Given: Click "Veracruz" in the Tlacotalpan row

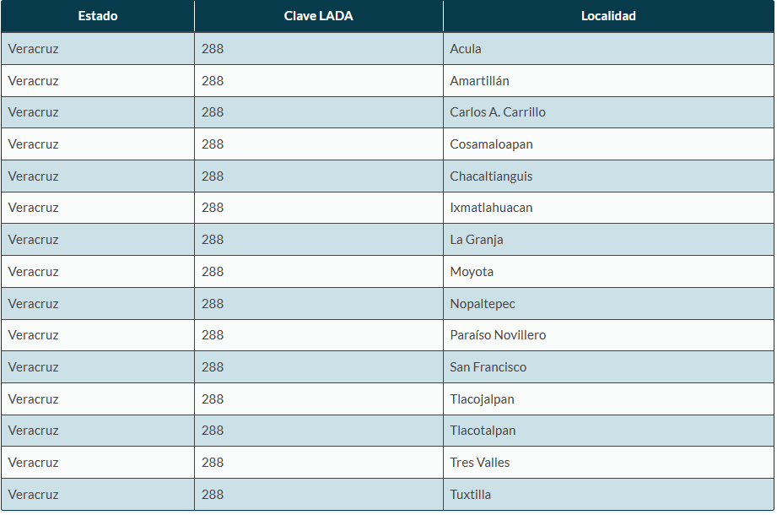Looking at the screenshot, I should click(x=33, y=431).
